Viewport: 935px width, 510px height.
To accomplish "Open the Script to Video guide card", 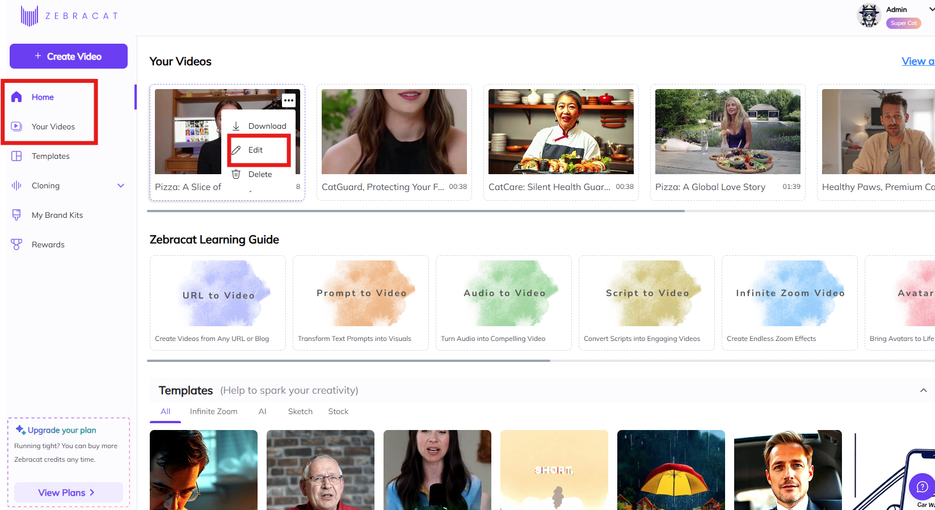I will point(647,302).
